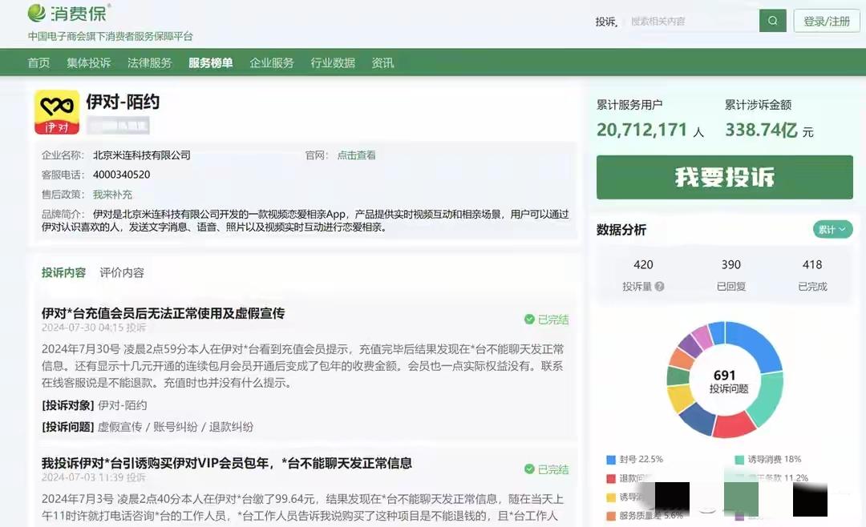Click the blue 封号 22.5% legend swatch
Viewport: 866px width, 527px height.
611,460
